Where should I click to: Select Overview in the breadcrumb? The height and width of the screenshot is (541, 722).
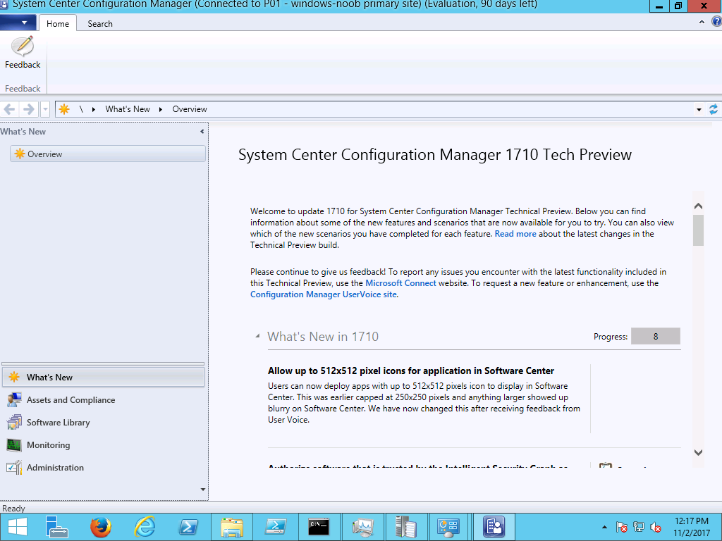190,109
